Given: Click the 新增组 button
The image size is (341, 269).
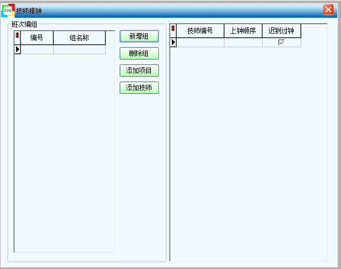Looking at the screenshot, I should click(139, 36).
